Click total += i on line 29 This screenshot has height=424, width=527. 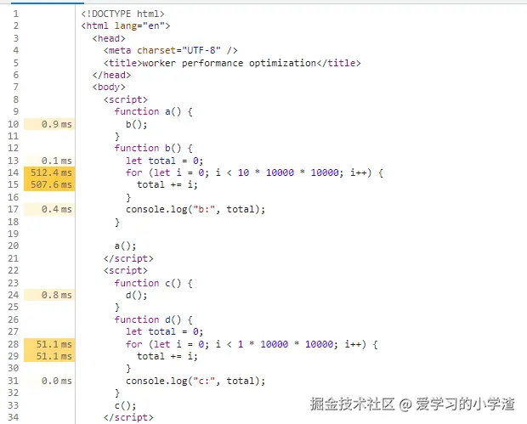tap(167, 356)
